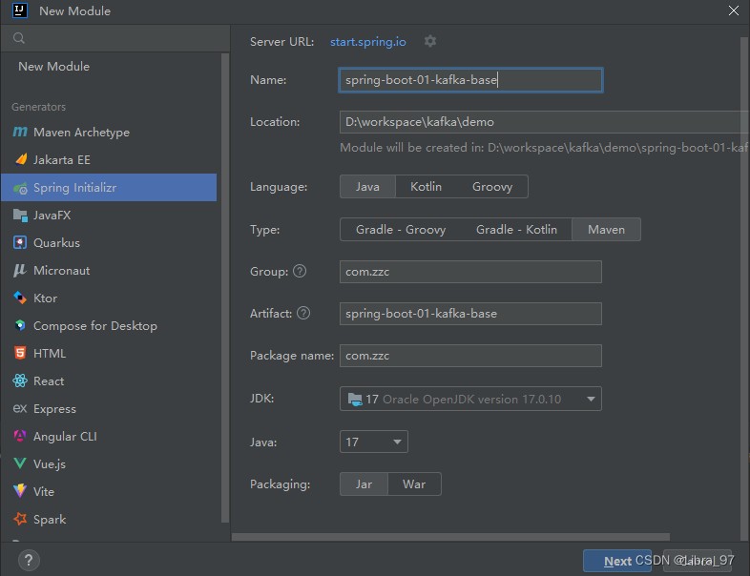Click the Quarkus generator icon
Screen dimensions: 750x576
(x=20, y=243)
